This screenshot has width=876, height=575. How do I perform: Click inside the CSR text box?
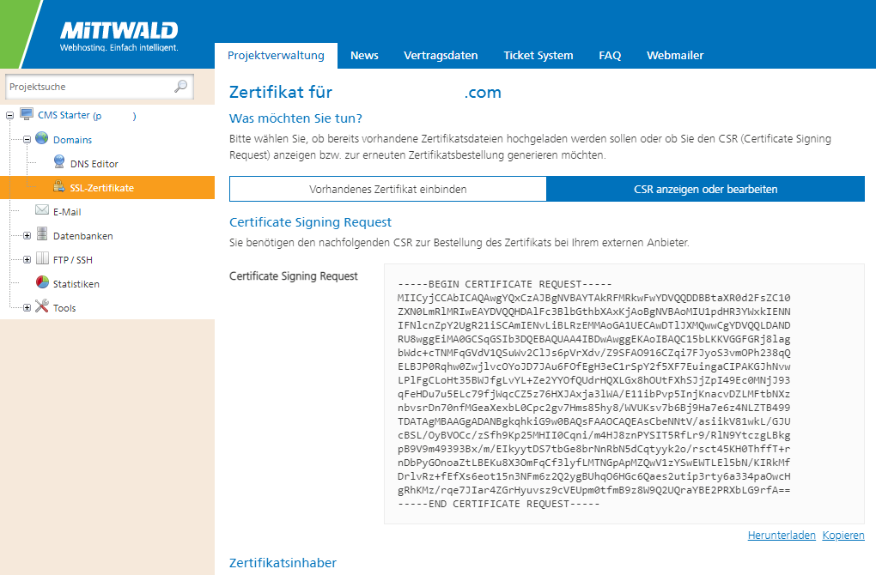pyautogui.click(x=624, y=394)
